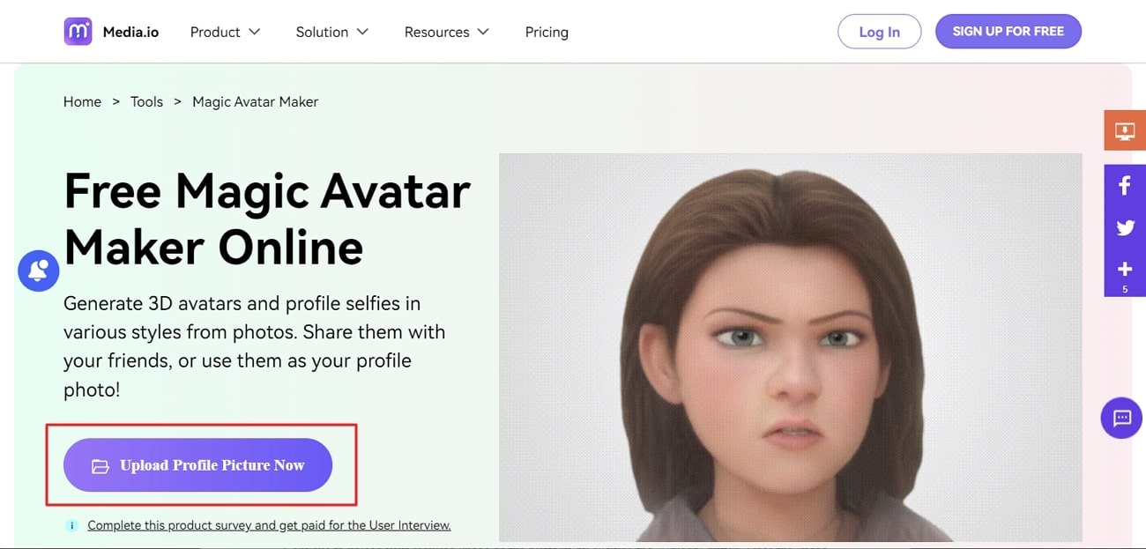The height and width of the screenshot is (549, 1146).
Task: Click the notification bell icon
Action: (x=38, y=271)
